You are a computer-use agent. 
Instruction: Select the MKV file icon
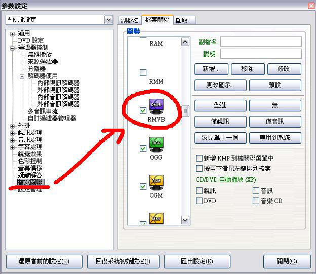pyautogui.click(x=156, y=219)
